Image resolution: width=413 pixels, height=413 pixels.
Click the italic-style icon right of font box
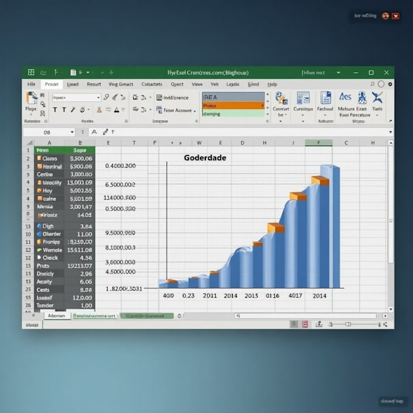click(x=106, y=97)
